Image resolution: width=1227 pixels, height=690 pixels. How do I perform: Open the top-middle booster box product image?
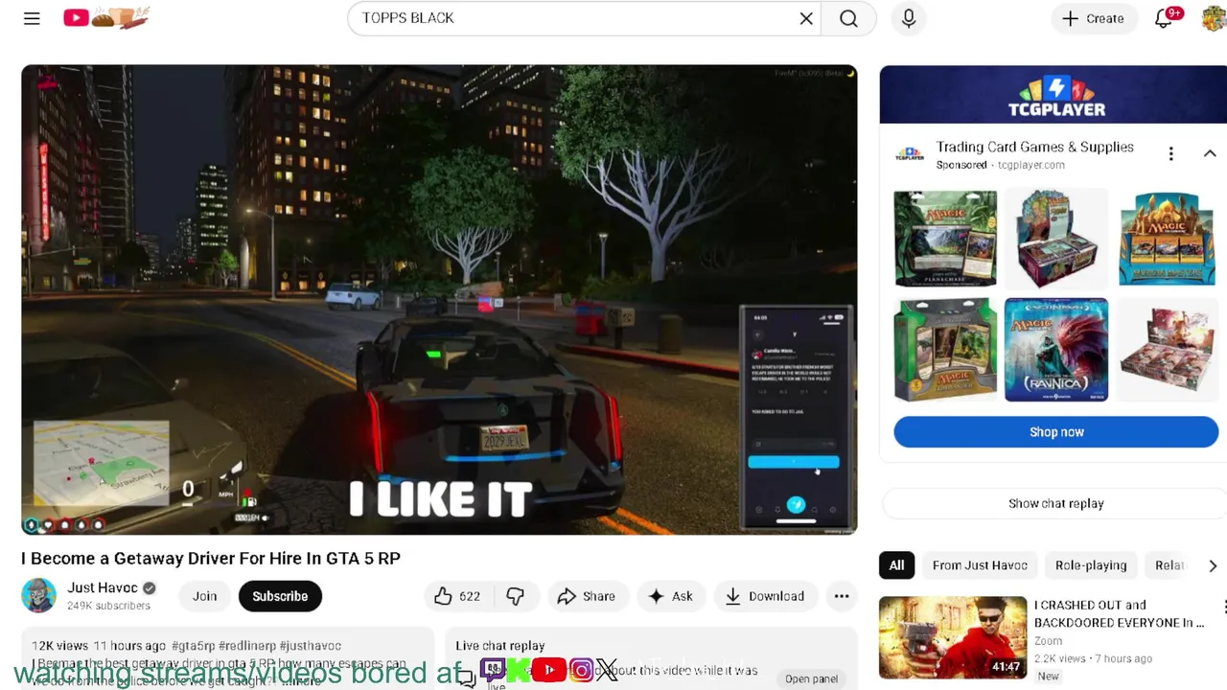1056,239
